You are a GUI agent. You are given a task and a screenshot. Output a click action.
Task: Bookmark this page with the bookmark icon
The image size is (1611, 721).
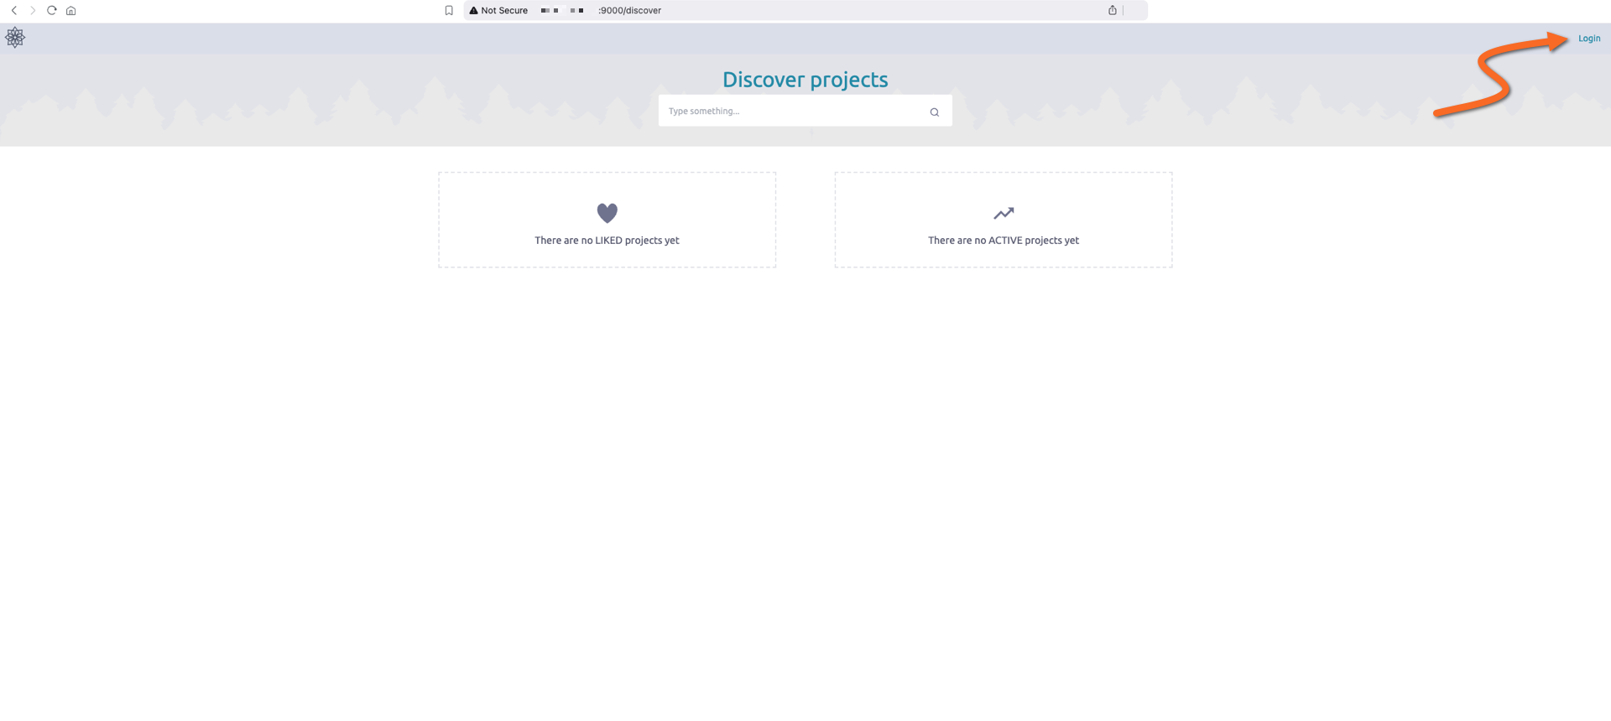(x=449, y=11)
